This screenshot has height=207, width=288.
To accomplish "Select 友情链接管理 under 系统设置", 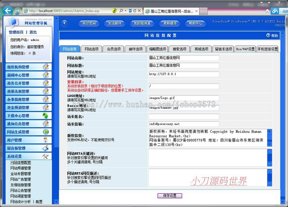I will [x=20, y=185].
